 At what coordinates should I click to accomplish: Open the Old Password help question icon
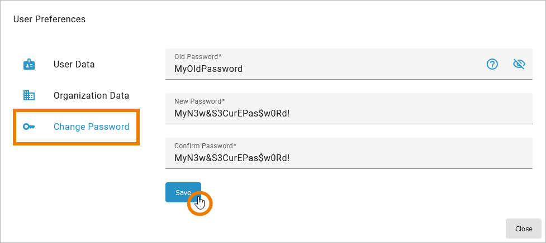coord(492,64)
